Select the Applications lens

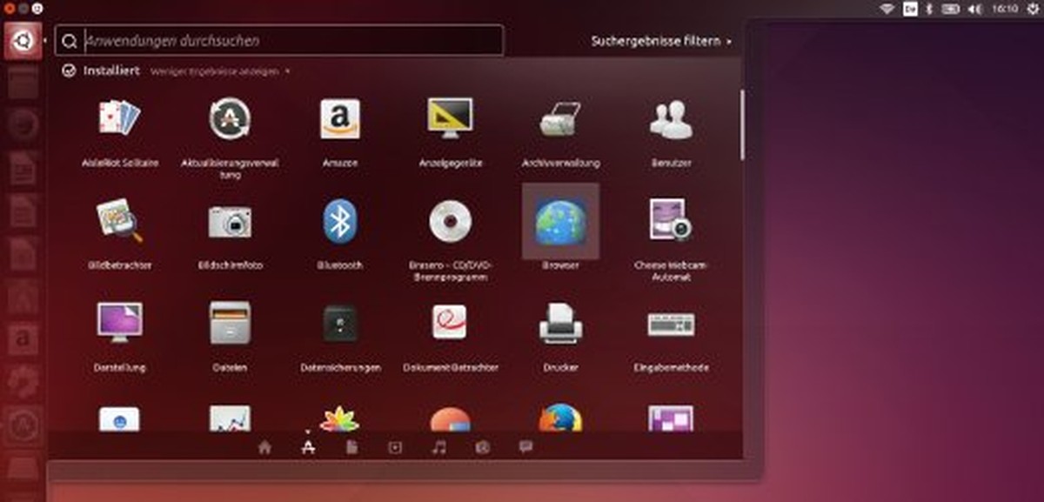308,447
